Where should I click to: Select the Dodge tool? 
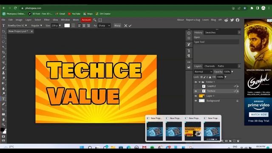pyautogui.click(x=3, y=93)
